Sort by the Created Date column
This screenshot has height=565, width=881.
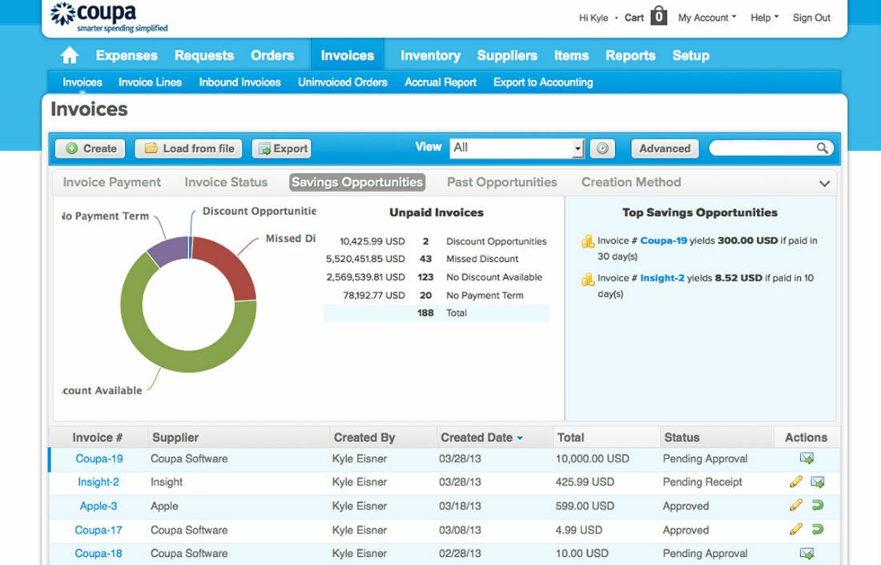coord(480,437)
